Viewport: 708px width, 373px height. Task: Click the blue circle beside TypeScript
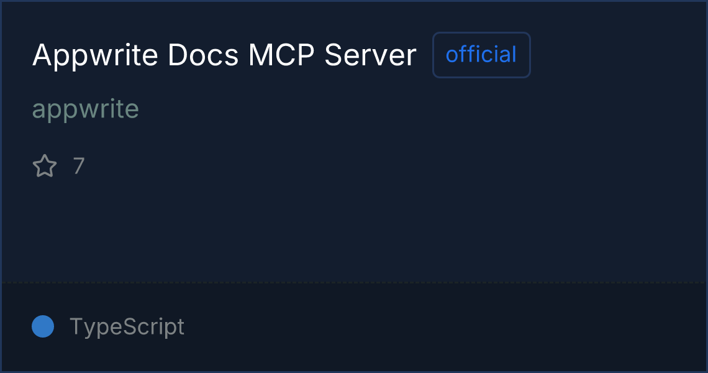[43, 326]
